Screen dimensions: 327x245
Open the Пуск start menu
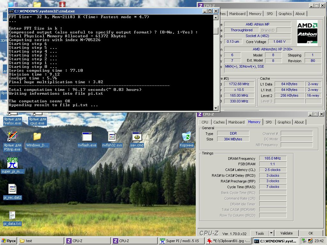(x=9, y=241)
